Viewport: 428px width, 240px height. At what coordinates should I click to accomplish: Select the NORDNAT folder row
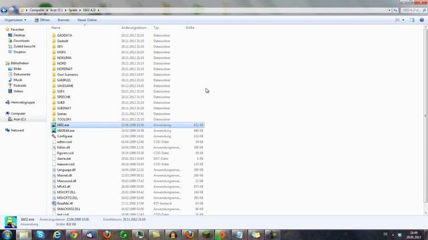click(x=128, y=69)
